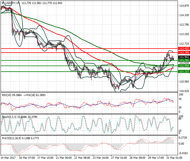Screen dimensions: 190x161
Task: Click the 21 Mar 00:00 time label
Action: pyautogui.click(x=64, y=158)
